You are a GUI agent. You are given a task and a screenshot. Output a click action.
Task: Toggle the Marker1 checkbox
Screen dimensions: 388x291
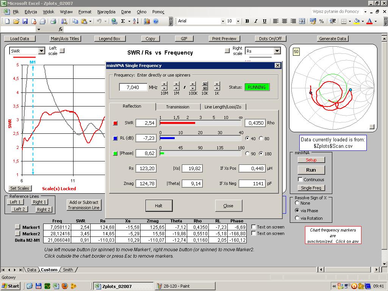pyautogui.click(x=17, y=227)
